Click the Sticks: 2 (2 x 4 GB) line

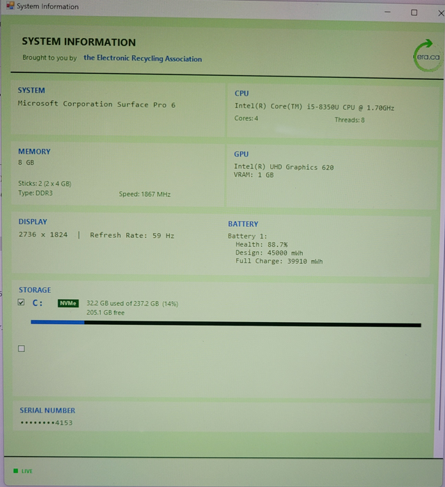tap(45, 184)
